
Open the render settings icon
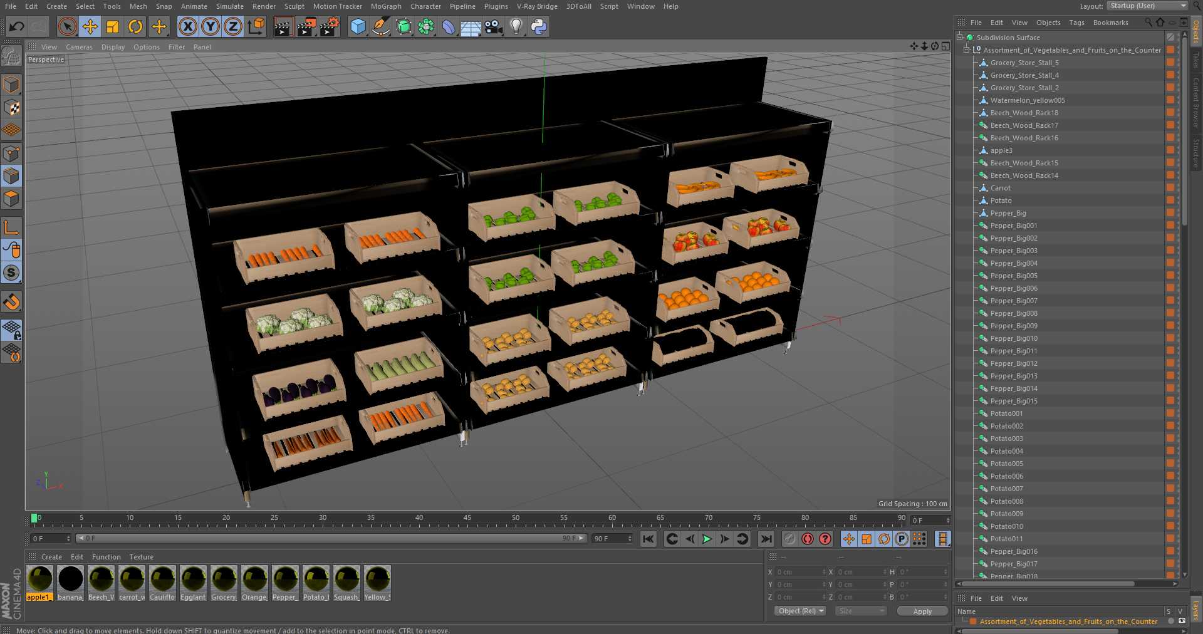tap(330, 26)
